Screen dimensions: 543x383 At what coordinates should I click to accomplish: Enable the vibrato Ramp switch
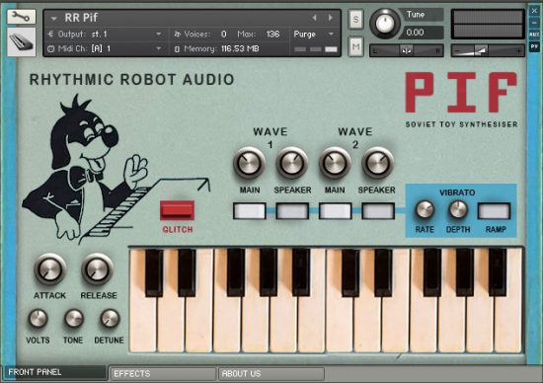click(x=494, y=211)
